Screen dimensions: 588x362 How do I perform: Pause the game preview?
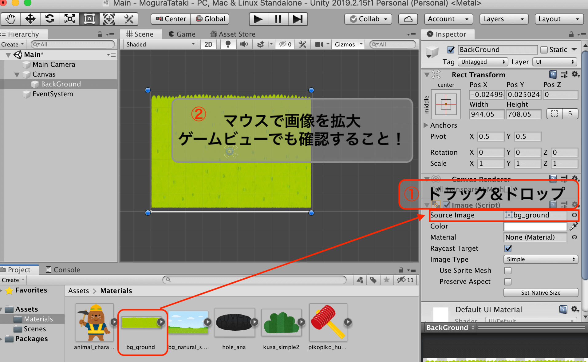(x=278, y=19)
